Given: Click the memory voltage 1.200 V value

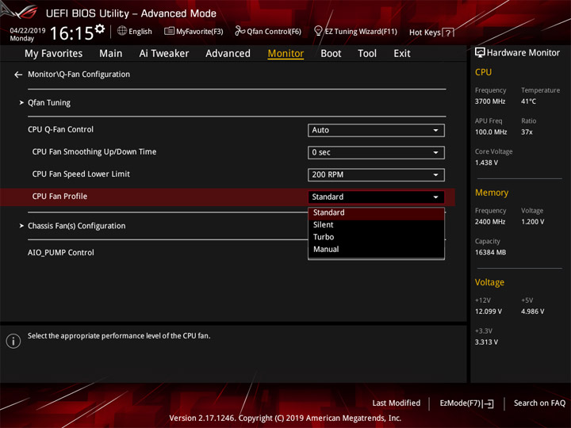Looking at the screenshot, I should (533, 222).
